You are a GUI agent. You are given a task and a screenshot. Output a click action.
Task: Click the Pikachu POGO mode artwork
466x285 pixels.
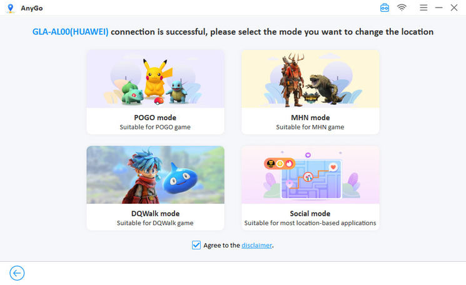(154, 78)
